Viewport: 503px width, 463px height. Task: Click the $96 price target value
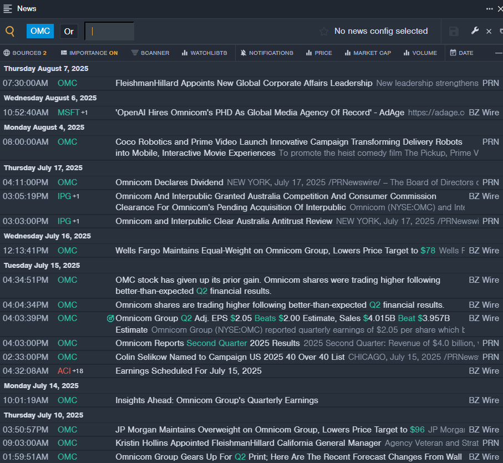(418, 430)
